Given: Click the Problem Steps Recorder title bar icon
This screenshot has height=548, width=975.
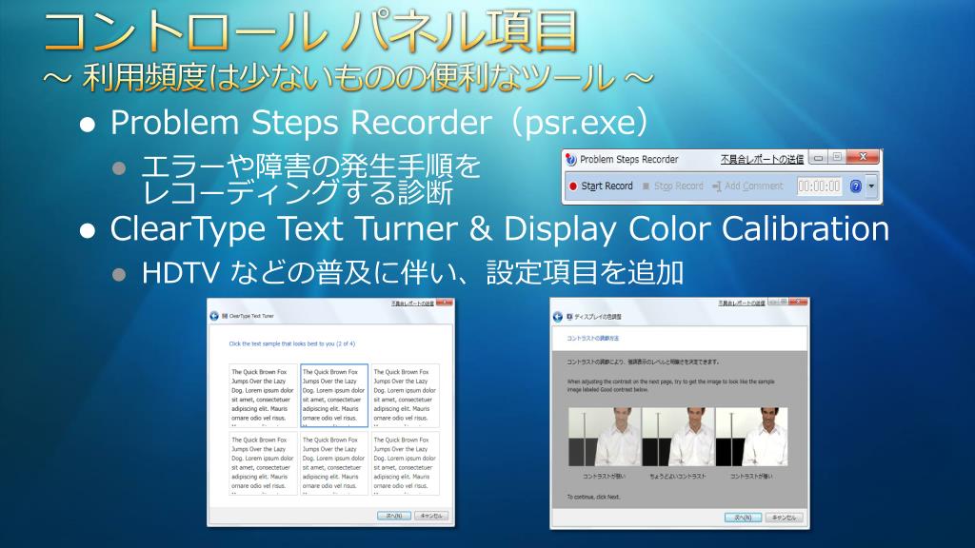Looking at the screenshot, I should pos(570,159).
